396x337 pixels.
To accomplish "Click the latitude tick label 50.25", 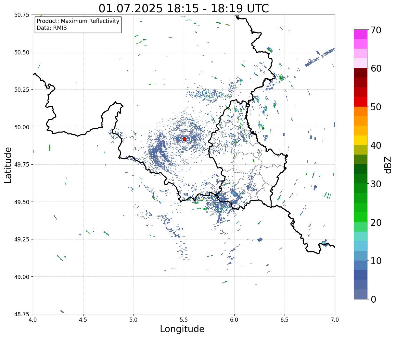I will (x=21, y=90).
